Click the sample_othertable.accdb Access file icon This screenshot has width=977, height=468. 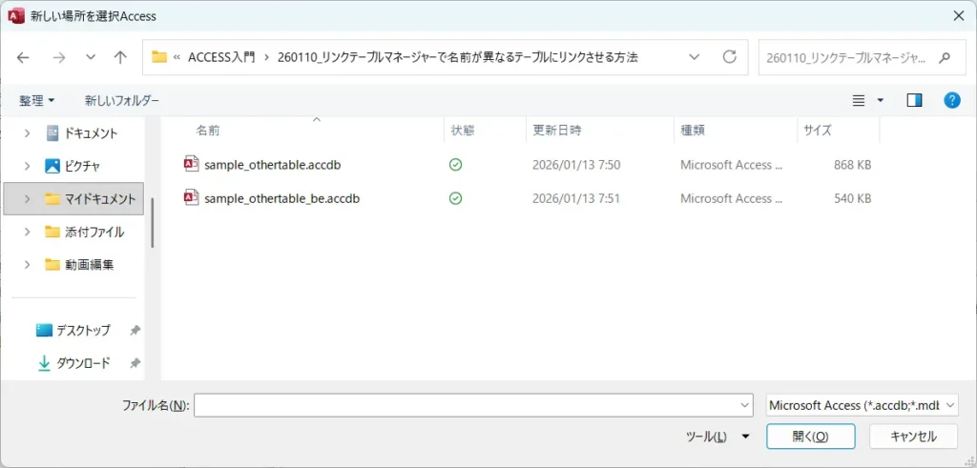tap(191, 164)
